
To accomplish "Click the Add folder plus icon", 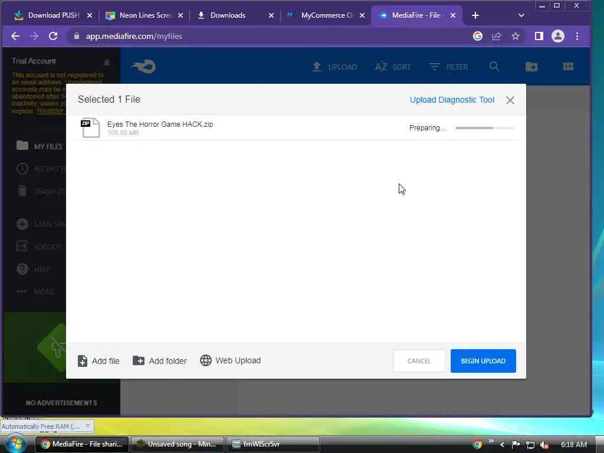I will pos(138,361).
